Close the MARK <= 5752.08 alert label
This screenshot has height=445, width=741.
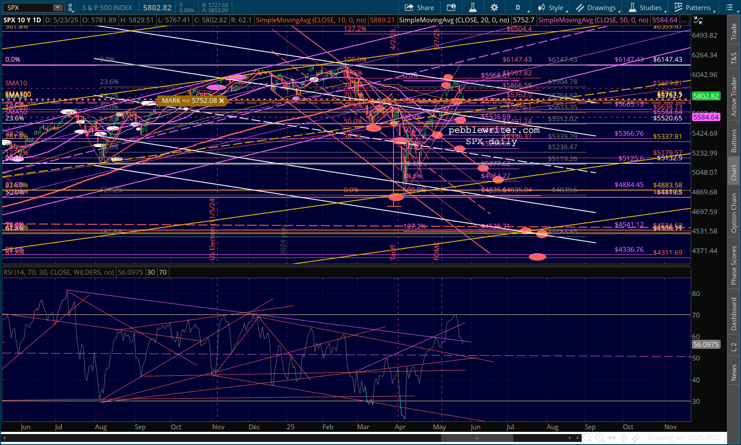(x=221, y=101)
